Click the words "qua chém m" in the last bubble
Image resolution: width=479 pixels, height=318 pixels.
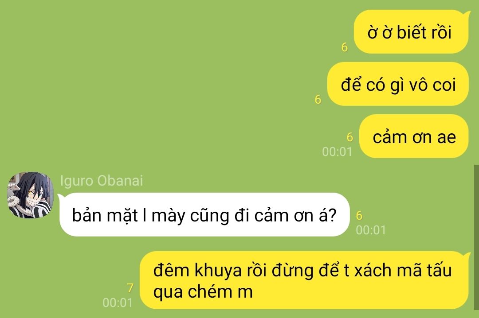[x=203, y=292]
